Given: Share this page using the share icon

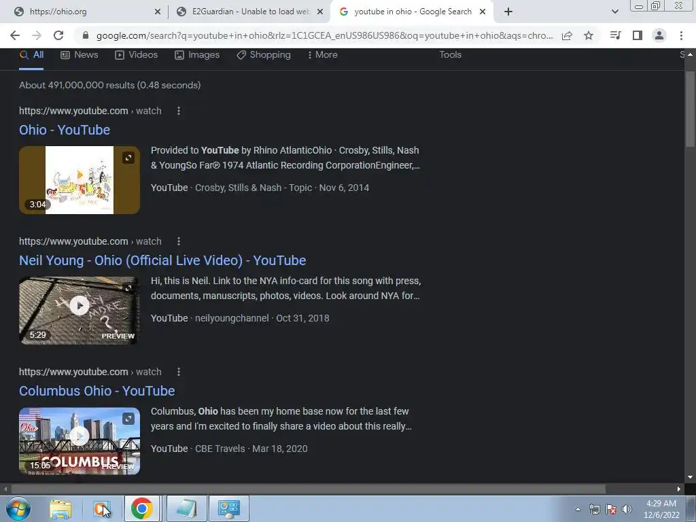Looking at the screenshot, I should coord(567,35).
